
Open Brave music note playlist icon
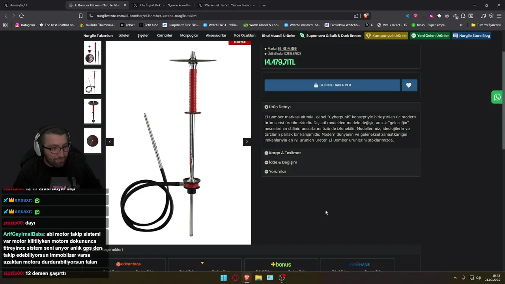[483, 16]
